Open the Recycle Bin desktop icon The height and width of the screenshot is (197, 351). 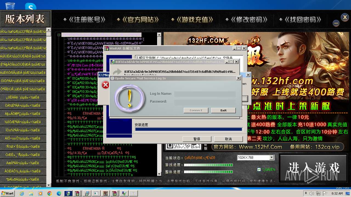(10, 6)
